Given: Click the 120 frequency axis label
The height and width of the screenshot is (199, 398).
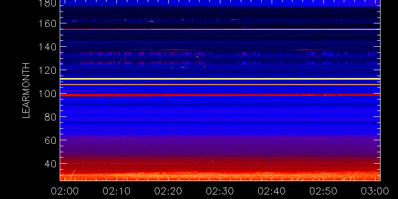Looking at the screenshot, I should click(x=47, y=70).
